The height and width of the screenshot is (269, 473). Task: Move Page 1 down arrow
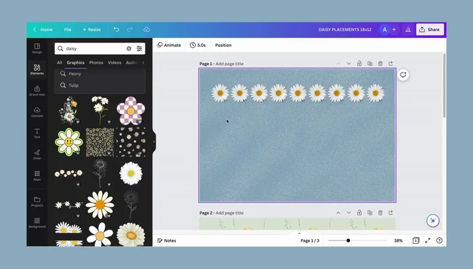pos(348,64)
